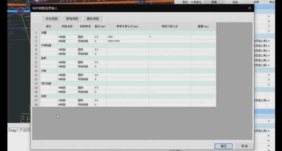Select 2#钢筋 cell in row 3

tap(67, 41)
